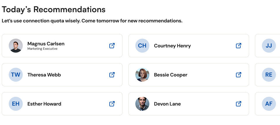280x125 pixels.
Task: Select the Courtney Henry name
Action: pyautogui.click(x=172, y=46)
